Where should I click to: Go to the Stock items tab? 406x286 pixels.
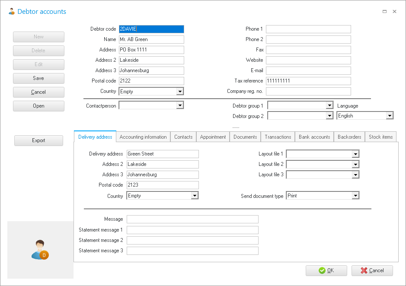pyautogui.click(x=380, y=137)
